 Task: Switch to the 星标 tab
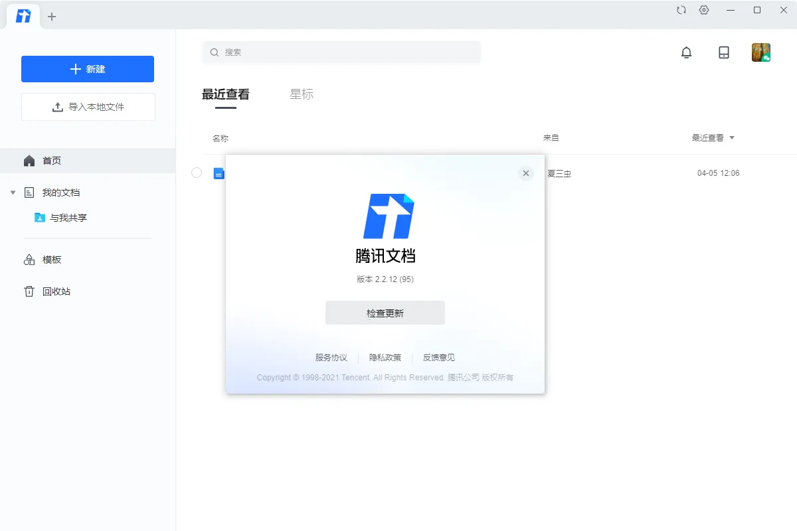click(302, 94)
